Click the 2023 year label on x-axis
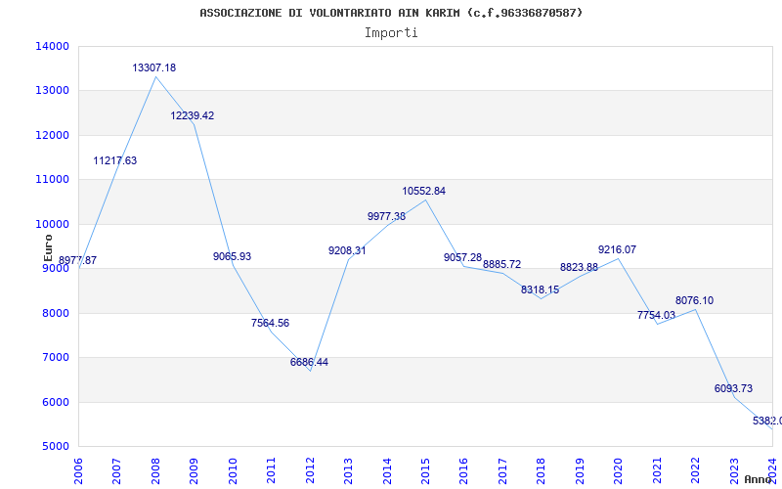The height and width of the screenshot is (489, 782). 734,470
